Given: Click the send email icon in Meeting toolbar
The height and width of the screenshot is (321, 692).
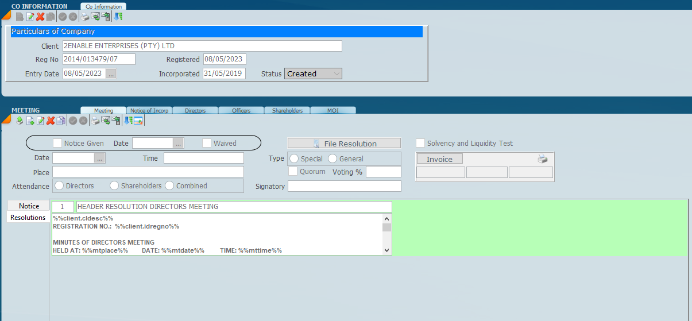Looking at the screenshot, I should pos(106,121).
